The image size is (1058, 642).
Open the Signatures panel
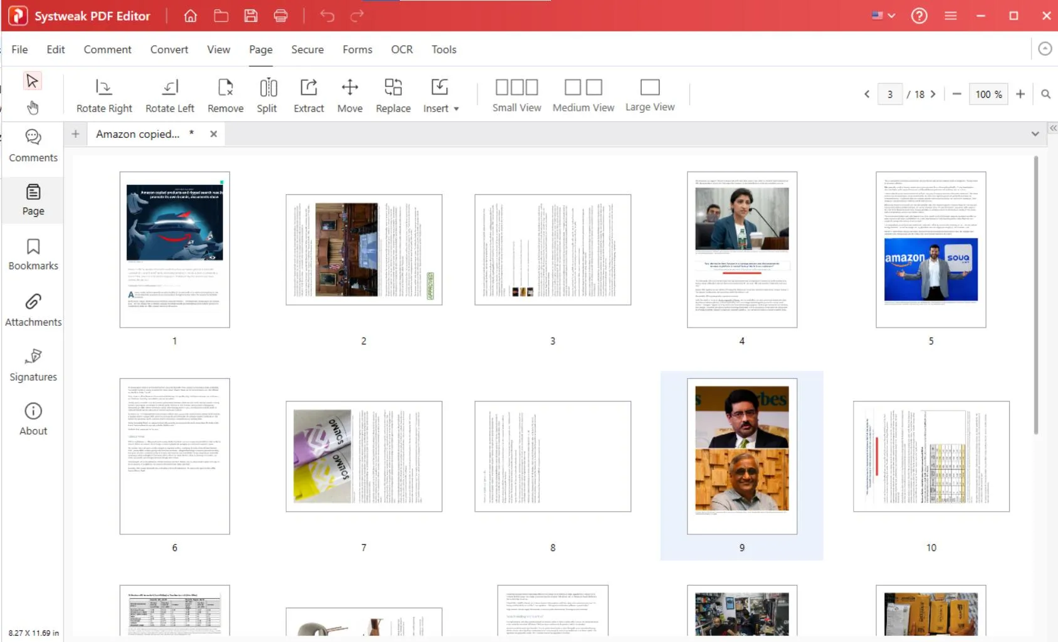pos(33,365)
